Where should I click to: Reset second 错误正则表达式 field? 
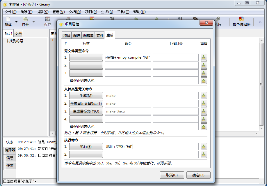(x=204, y=127)
